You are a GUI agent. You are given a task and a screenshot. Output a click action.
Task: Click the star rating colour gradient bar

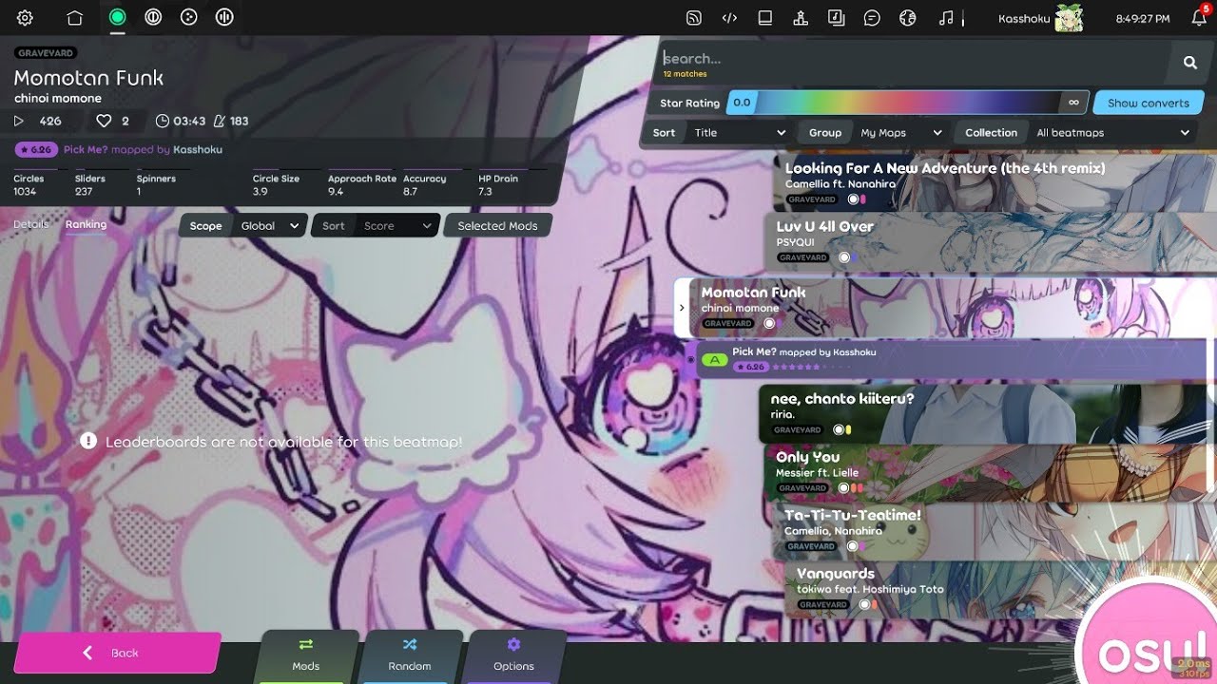pyautogui.click(x=908, y=103)
